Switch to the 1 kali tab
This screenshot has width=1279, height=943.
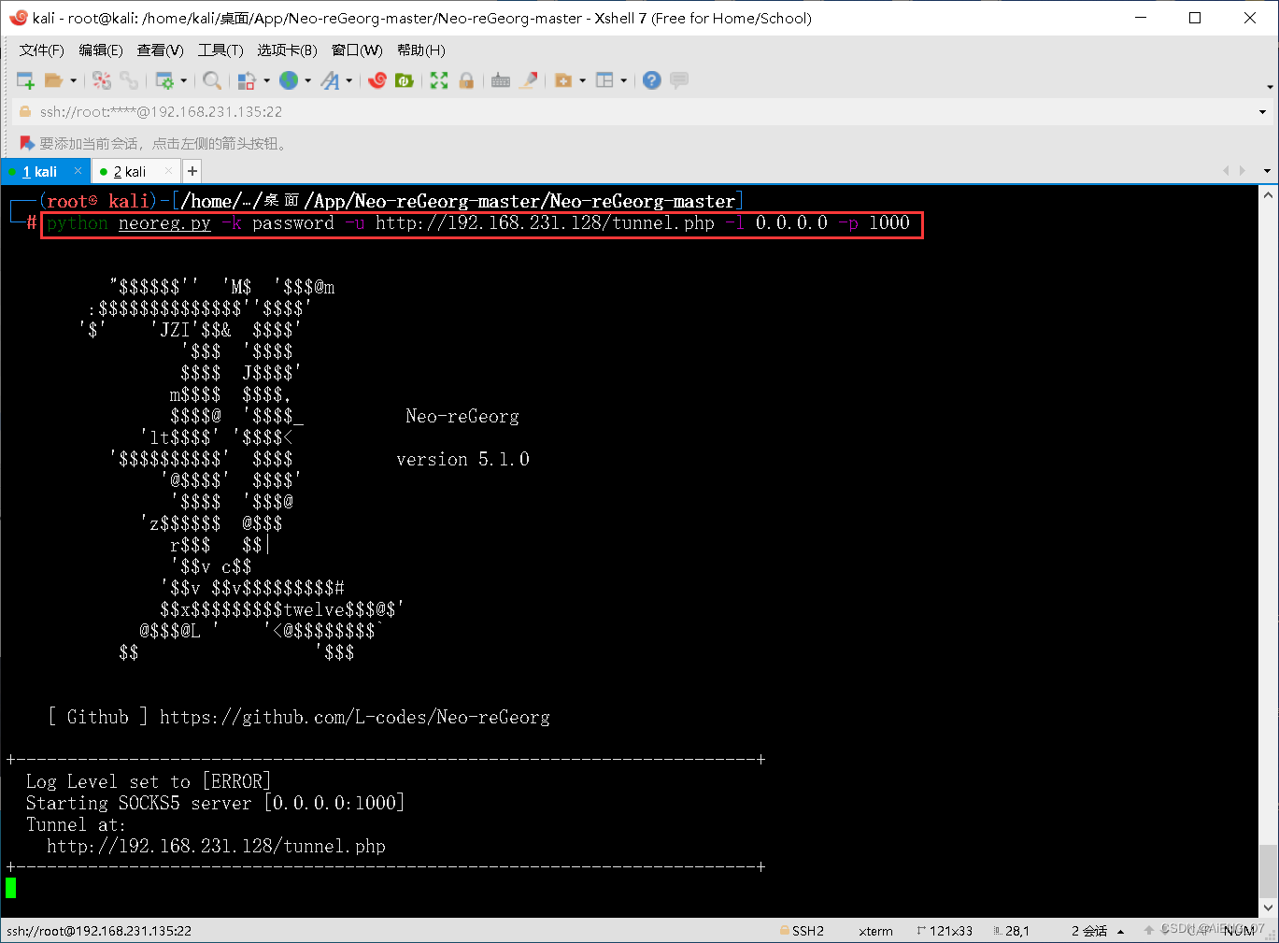(40, 172)
